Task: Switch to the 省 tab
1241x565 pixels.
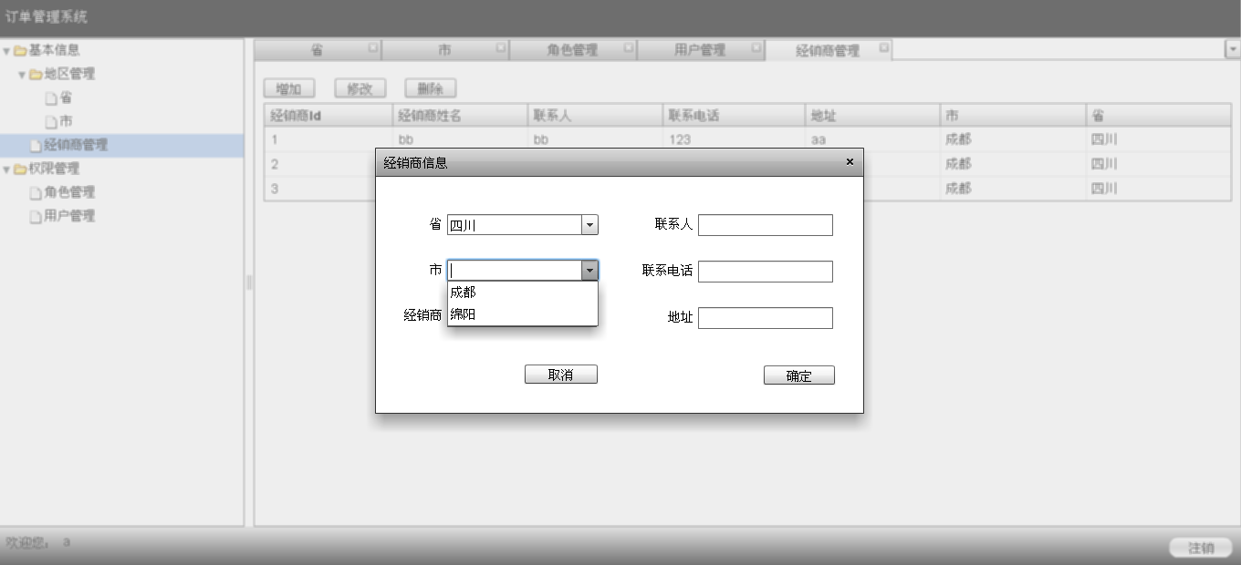Action: (318, 50)
